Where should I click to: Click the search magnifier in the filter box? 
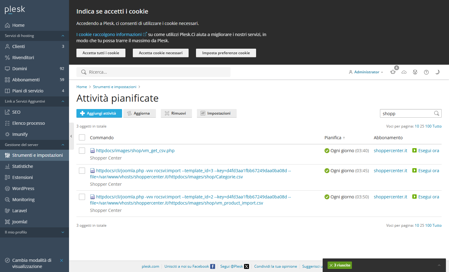click(436, 113)
